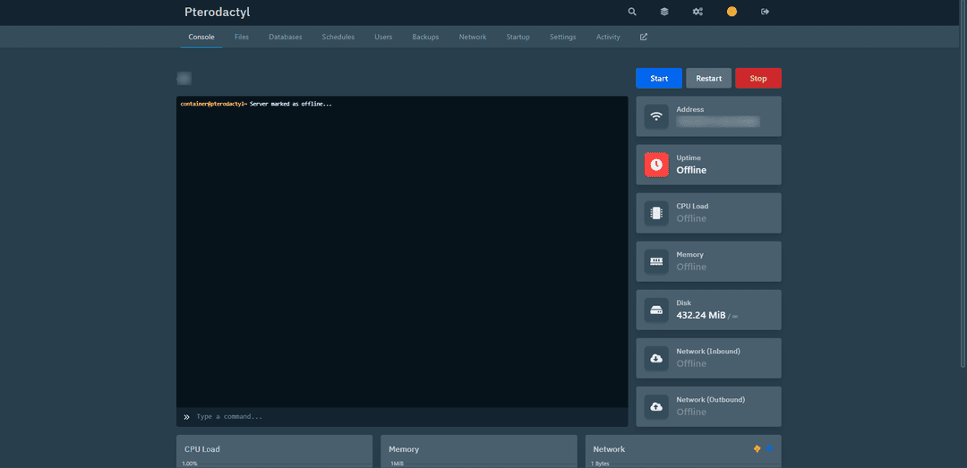967x468 pixels.
Task: Click the search magnifier icon in header
Action: click(x=632, y=12)
